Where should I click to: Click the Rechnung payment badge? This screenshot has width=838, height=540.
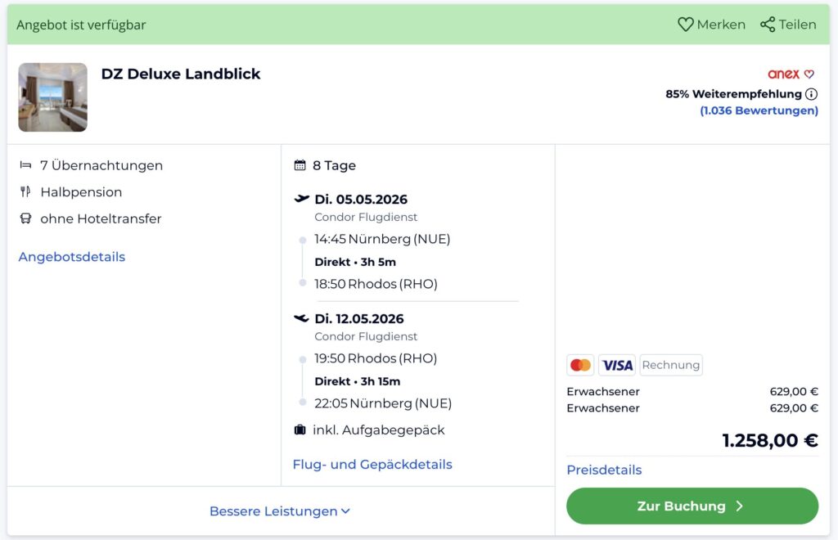click(670, 365)
